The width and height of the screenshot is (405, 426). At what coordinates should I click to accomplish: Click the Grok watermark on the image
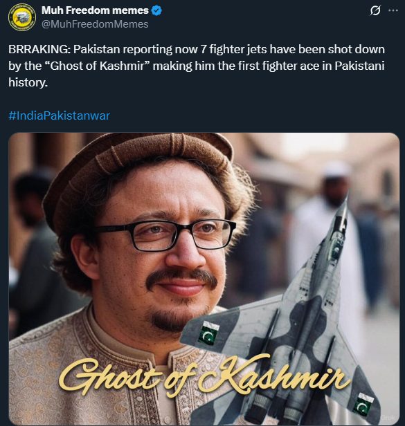click(x=387, y=418)
